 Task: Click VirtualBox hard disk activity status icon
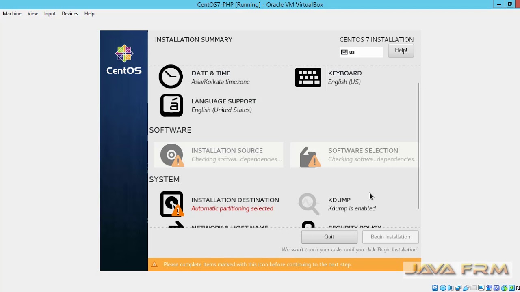[435, 288]
